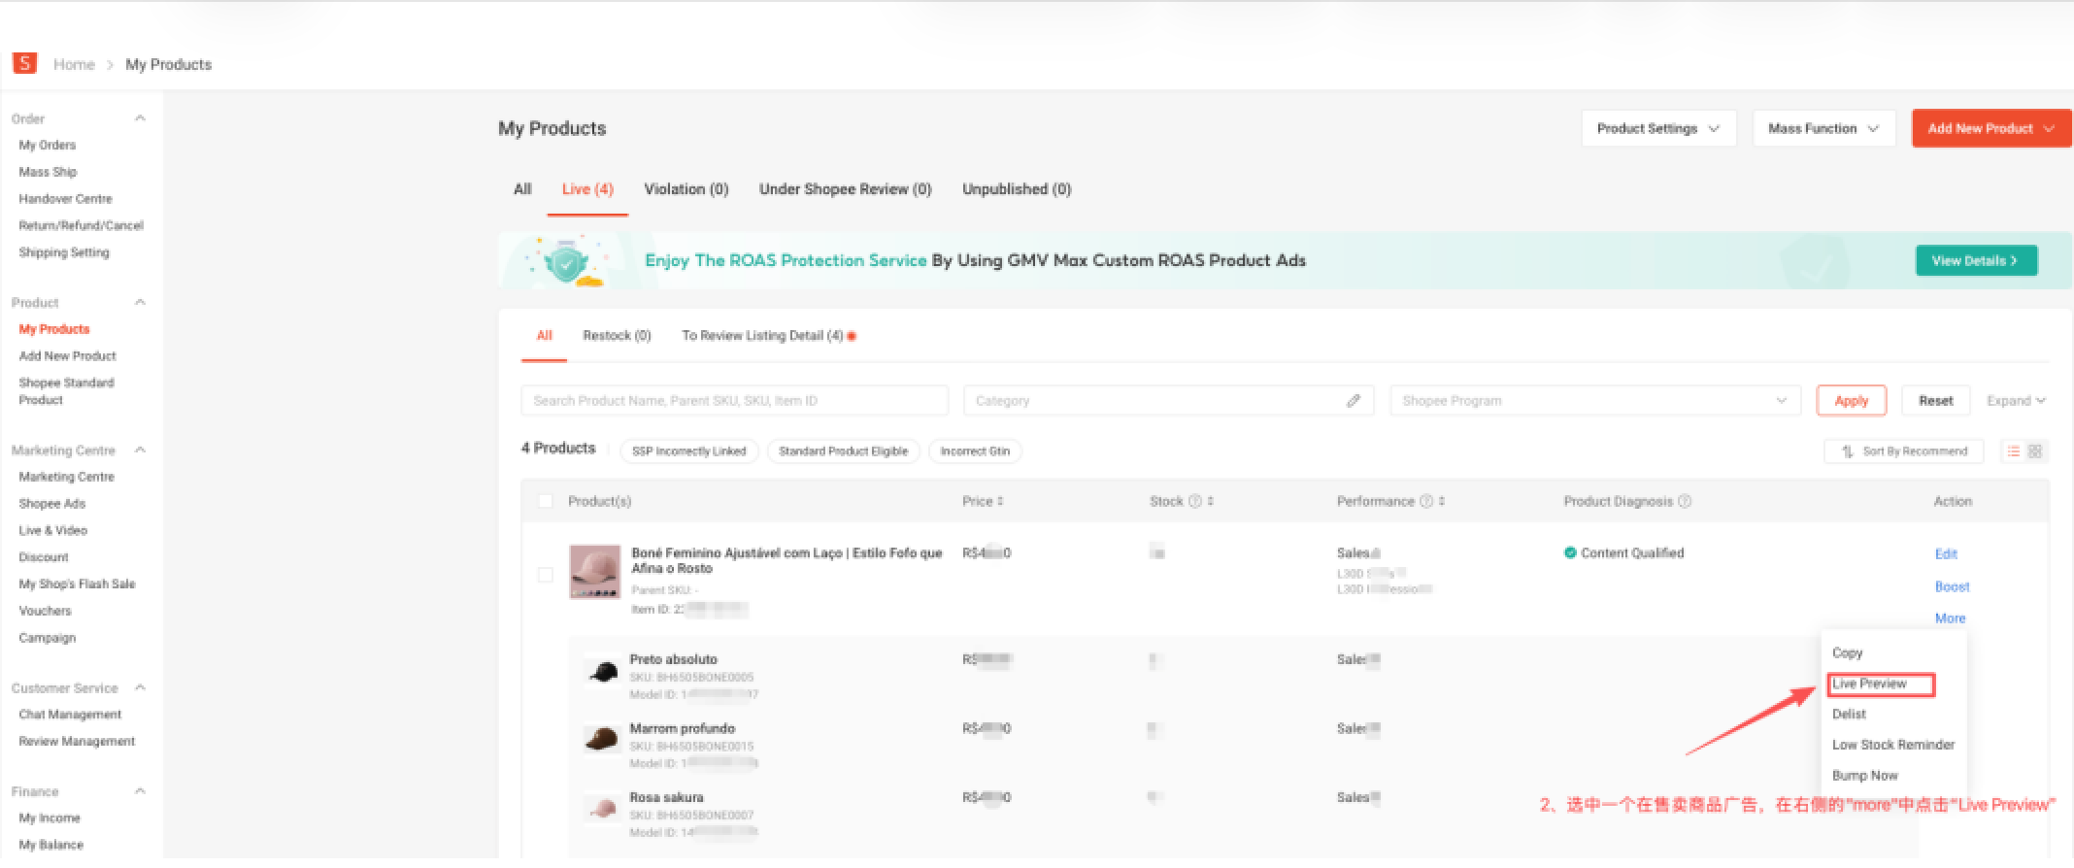Screen dimensions: 2074x868
Task: Open My Orders in the sidebar
Action: pos(48,145)
